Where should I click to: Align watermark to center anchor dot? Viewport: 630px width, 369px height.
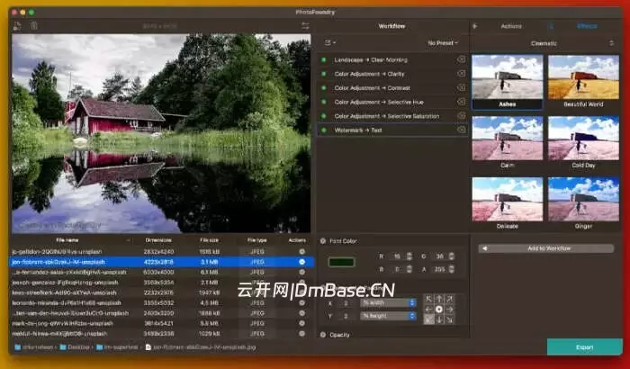click(439, 309)
